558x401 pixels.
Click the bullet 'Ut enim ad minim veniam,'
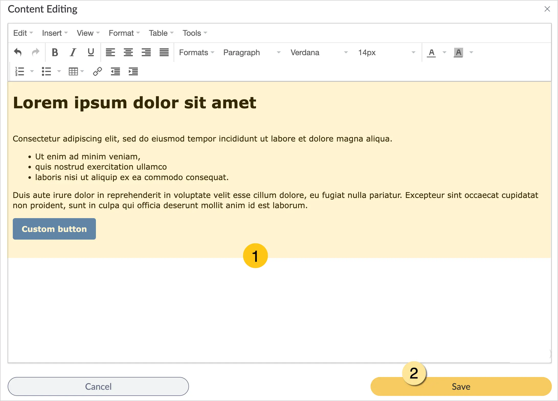pos(88,157)
